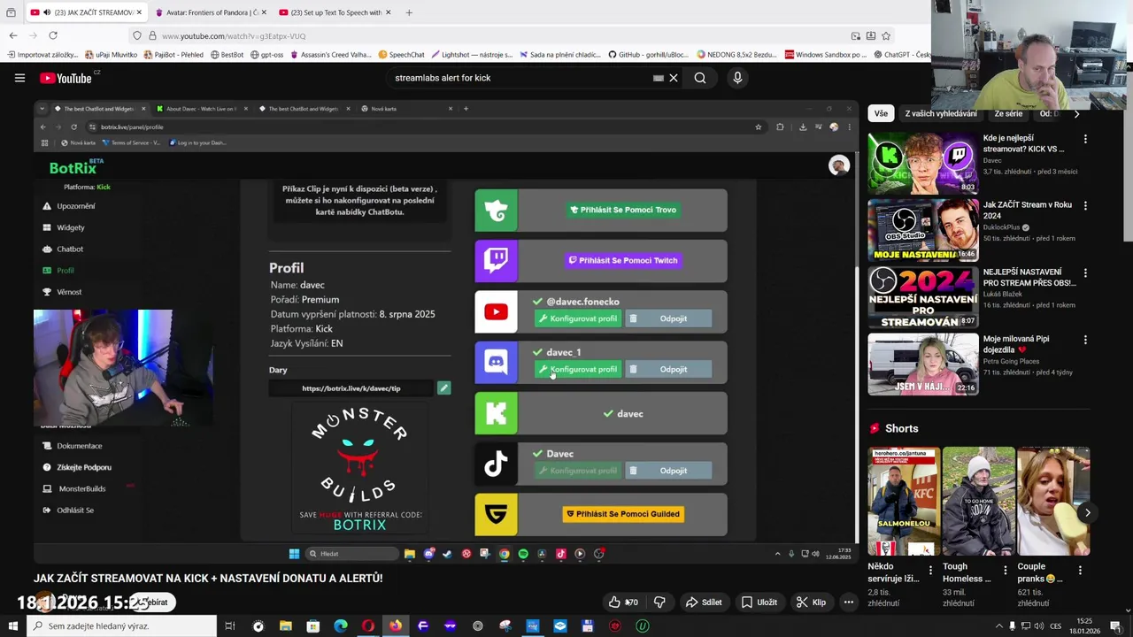Image resolution: width=1133 pixels, height=637 pixels.
Task: Start voice search with microphone icon
Action: coord(737,78)
